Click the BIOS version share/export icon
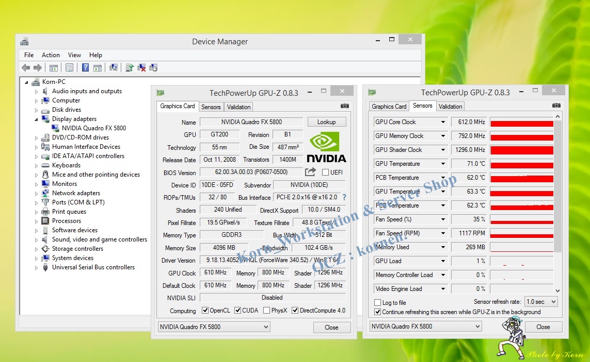Viewport: 590px width, 362px height. click(310, 172)
